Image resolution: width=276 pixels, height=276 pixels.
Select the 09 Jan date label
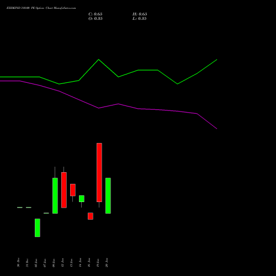pyautogui.click(x=54, y=262)
